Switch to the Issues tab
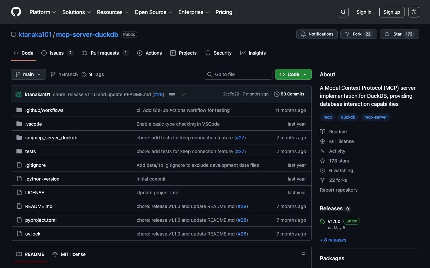 coord(57,53)
